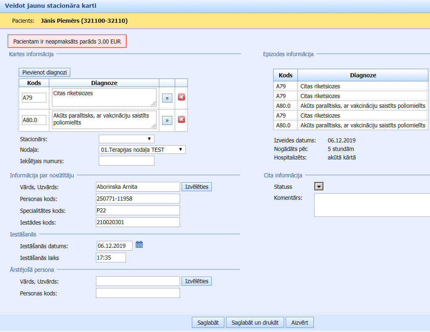Image resolution: width=430 pixels, height=332 pixels.
Task: Open the Nodaļa dropdown list
Action: tap(142, 150)
